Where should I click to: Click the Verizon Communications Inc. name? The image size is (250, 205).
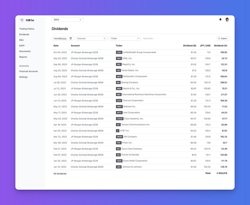[x=136, y=124]
